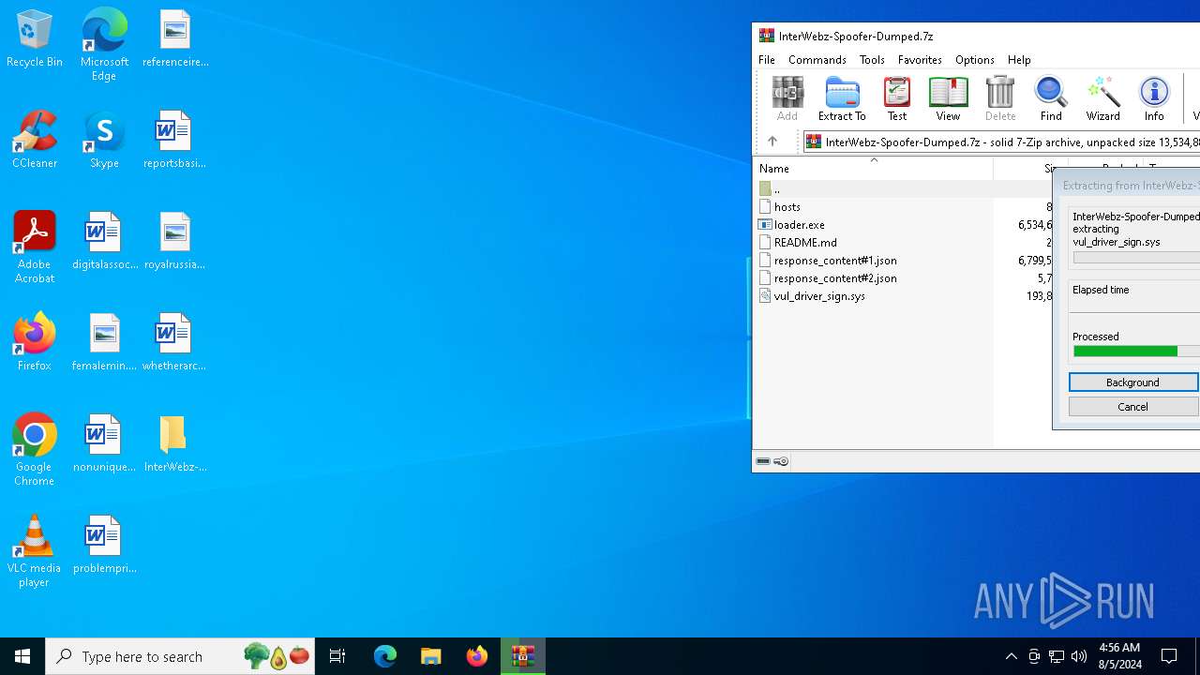Image resolution: width=1200 pixels, height=675 pixels.
Task: Open the Find tool in WinRAR
Action: tap(1051, 98)
